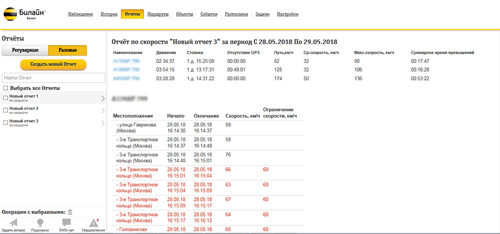Focus the Найти Отчет search field
The image size is (500, 234).
[54, 78]
